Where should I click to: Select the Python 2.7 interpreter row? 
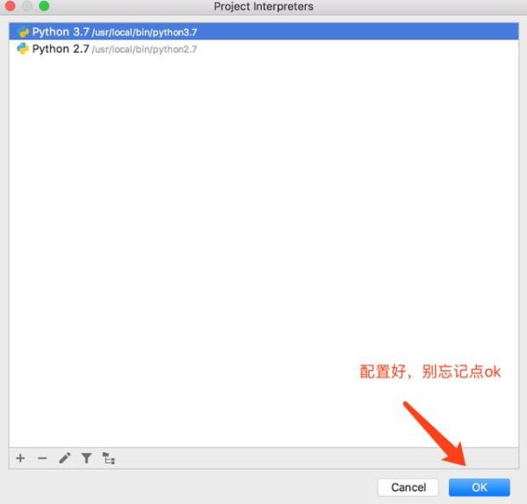click(263, 48)
